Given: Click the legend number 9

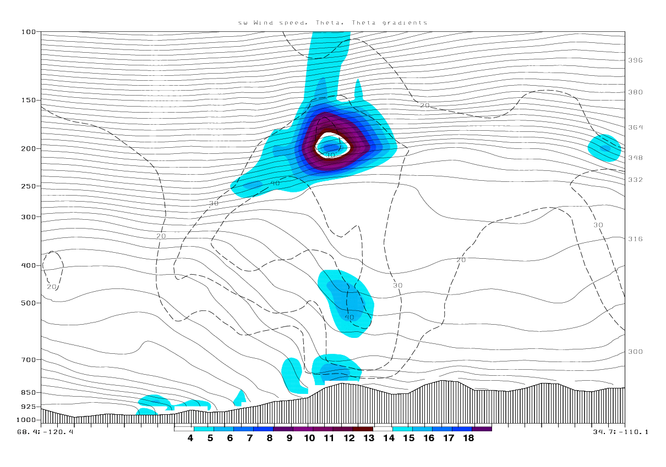Looking at the screenshot, I should pyautogui.click(x=290, y=438).
